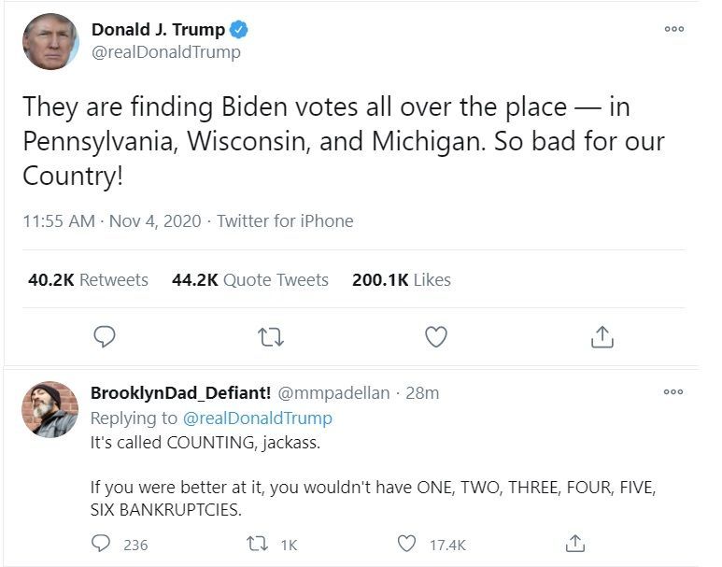Viewport: 722px width, 567px height.
Task: Share the BrooklynDad_Defiant reply
Action: click(x=576, y=544)
